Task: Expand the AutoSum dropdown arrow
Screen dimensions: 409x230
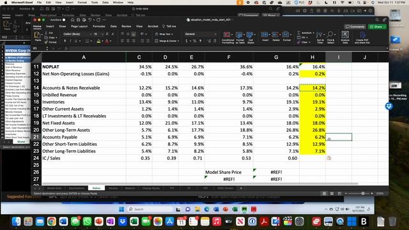Action: (x=313, y=33)
